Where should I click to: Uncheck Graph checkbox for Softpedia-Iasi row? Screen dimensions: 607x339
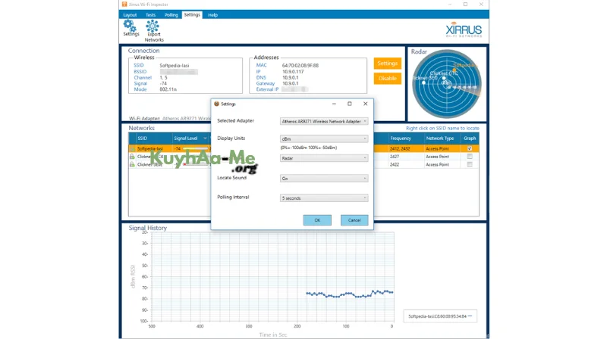point(470,148)
